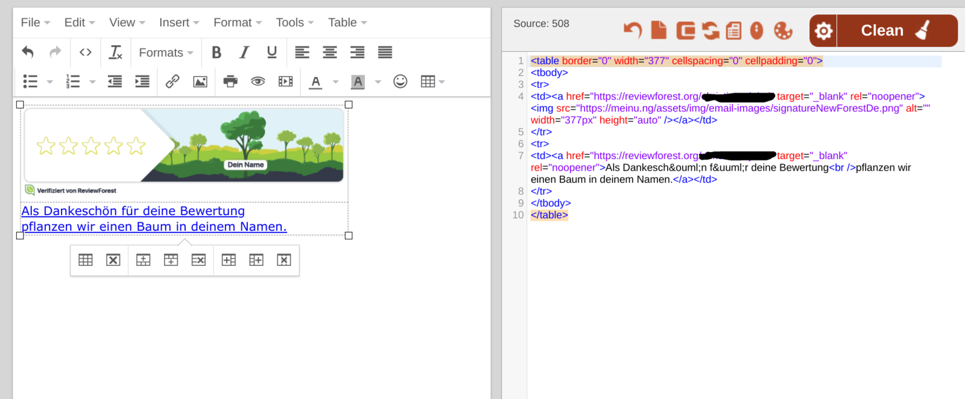
Task: Toggle underline formatting
Action: pos(272,52)
